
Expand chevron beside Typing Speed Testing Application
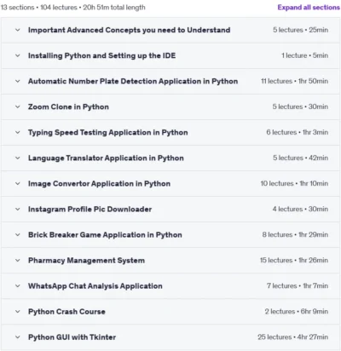point(18,132)
